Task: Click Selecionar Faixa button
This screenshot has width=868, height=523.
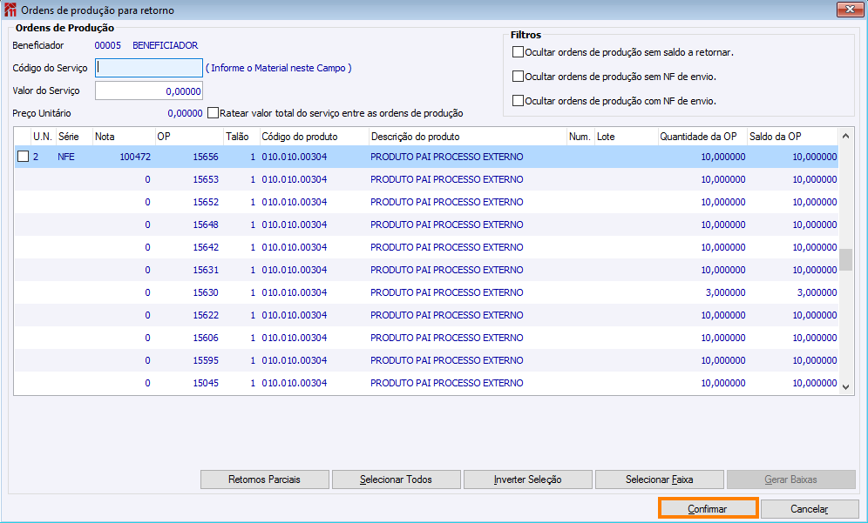Action: click(660, 479)
